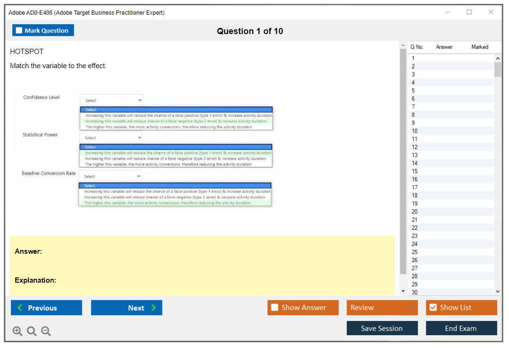Viewport: 509px width, 348px height.
Task: Expand the Baseline Conversion Rate dropdown
Action: pos(110,176)
